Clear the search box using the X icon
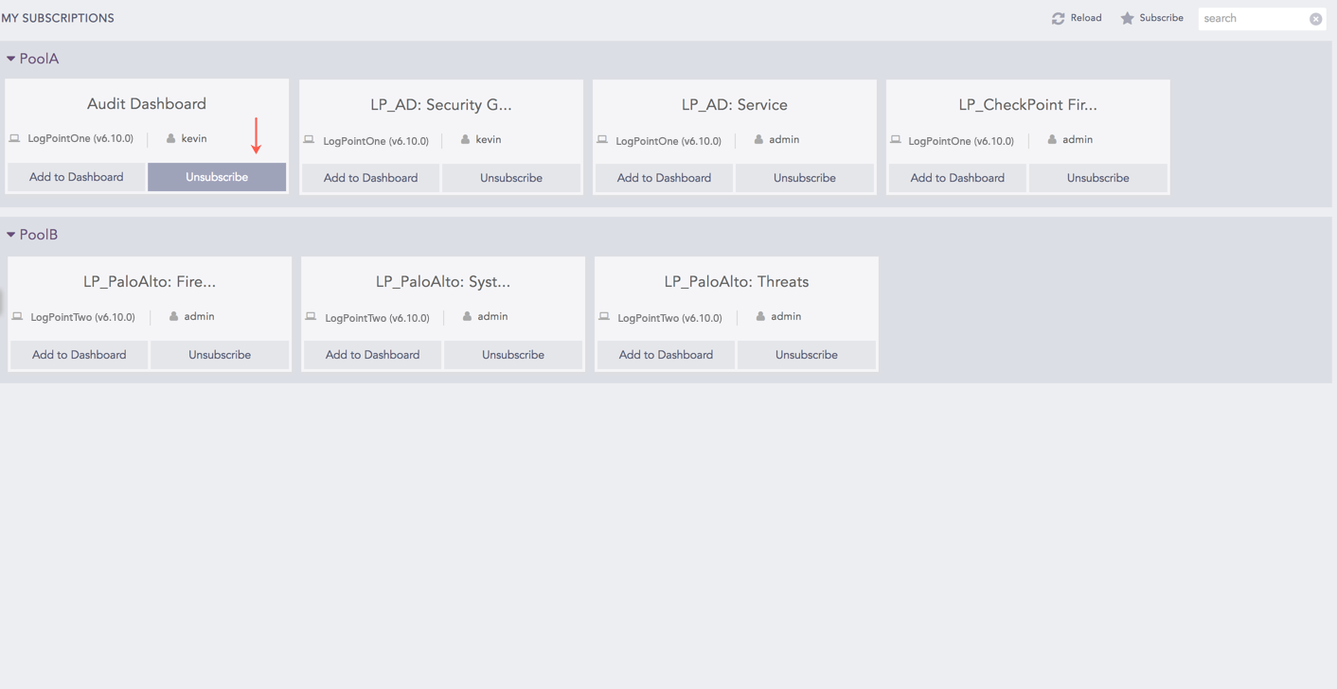The height and width of the screenshot is (689, 1337). (1315, 18)
